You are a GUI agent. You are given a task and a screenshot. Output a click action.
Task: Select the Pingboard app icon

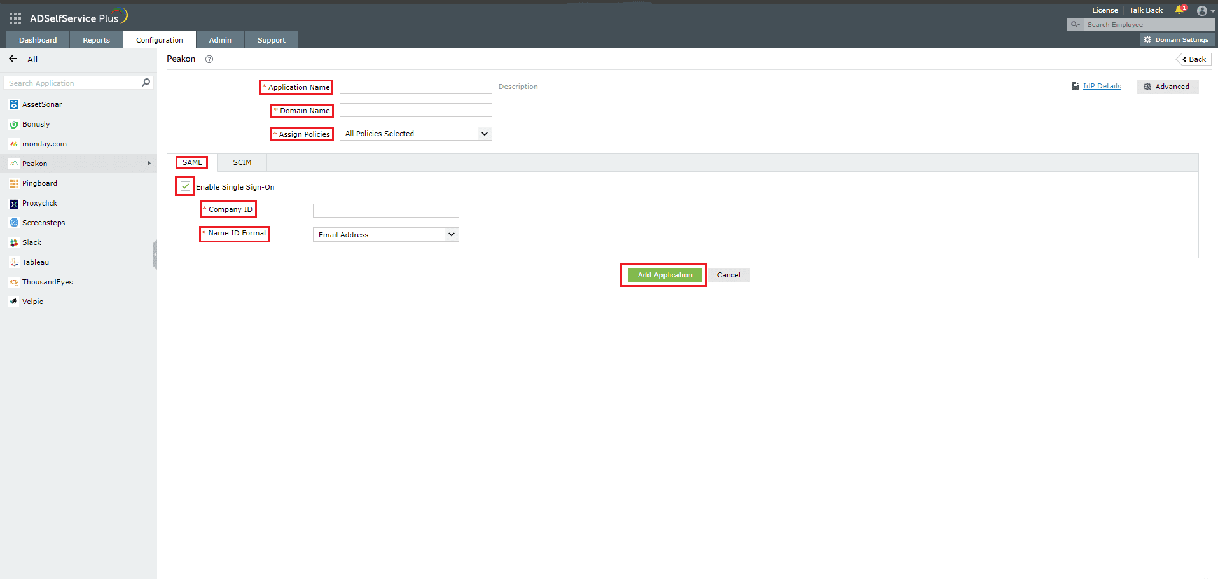(14, 183)
